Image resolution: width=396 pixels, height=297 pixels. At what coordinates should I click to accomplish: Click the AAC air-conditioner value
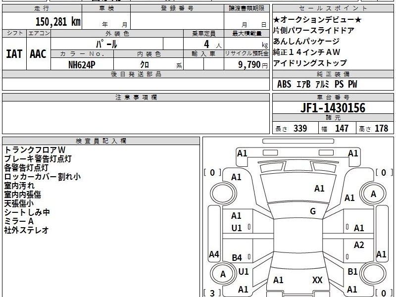(x=38, y=54)
